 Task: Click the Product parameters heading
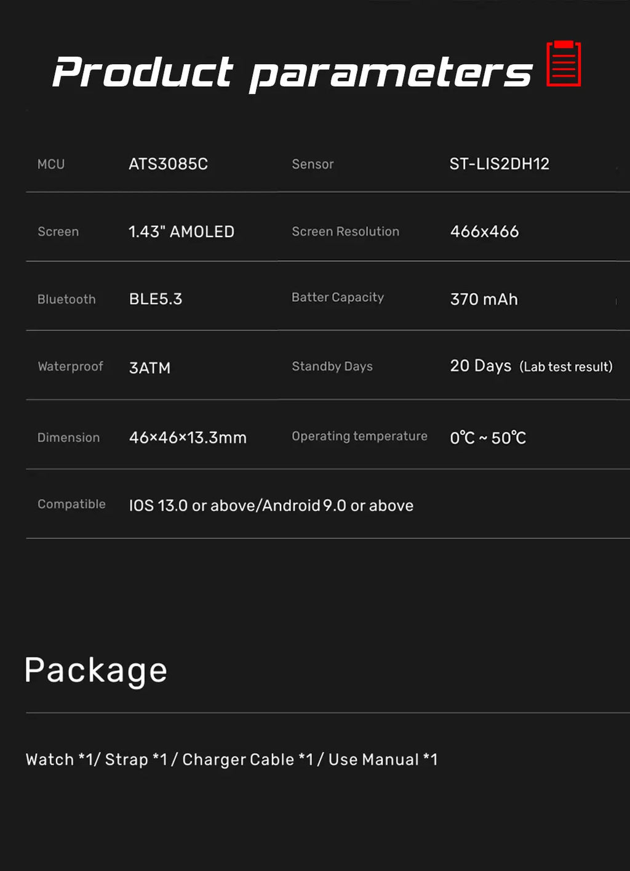click(x=292, y=72)
